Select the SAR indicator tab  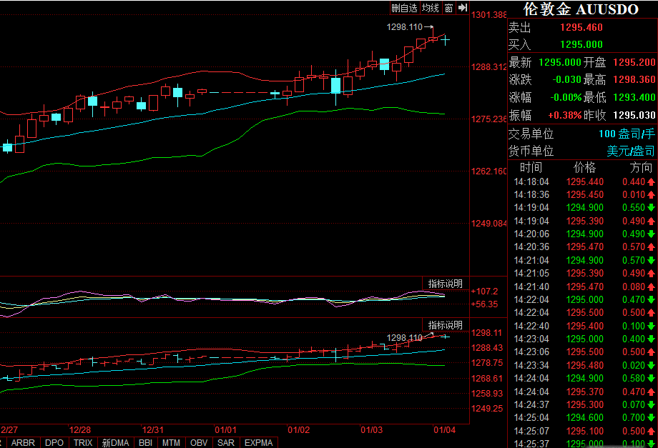coord(226,442)
